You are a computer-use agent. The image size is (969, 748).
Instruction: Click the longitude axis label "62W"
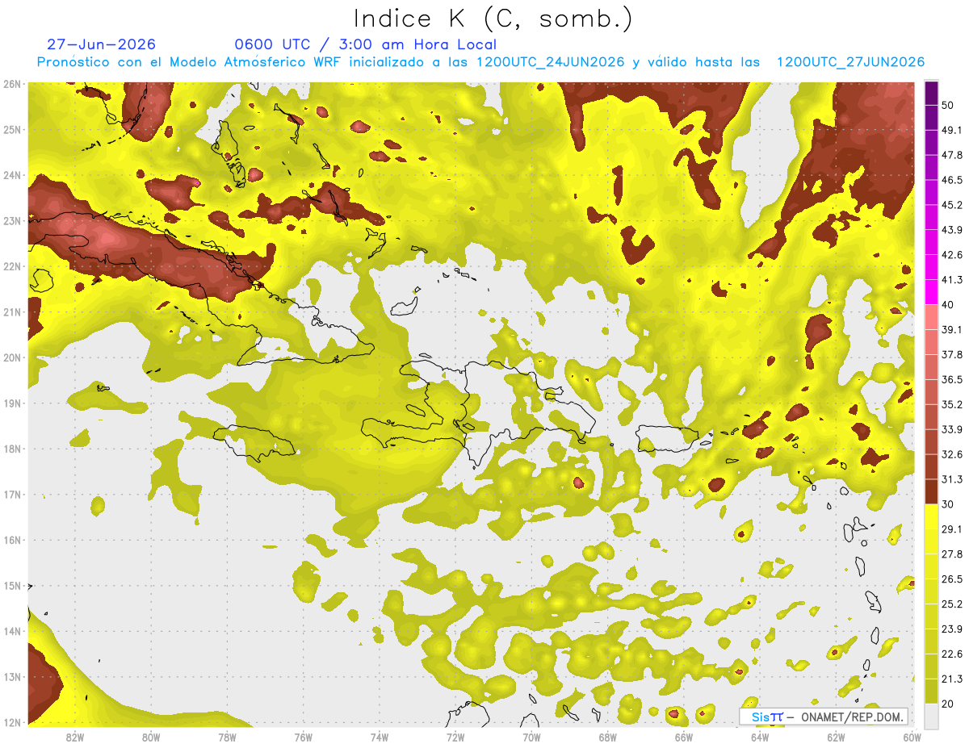[x=836, y=737]
